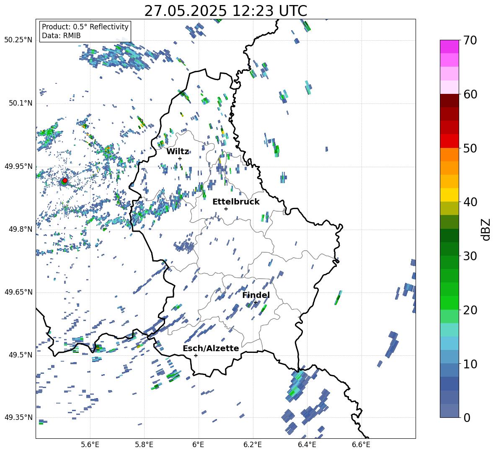The image size is (496, 453).
Task: Click the '50.25°N' latitude label
Action: [18, 40]
